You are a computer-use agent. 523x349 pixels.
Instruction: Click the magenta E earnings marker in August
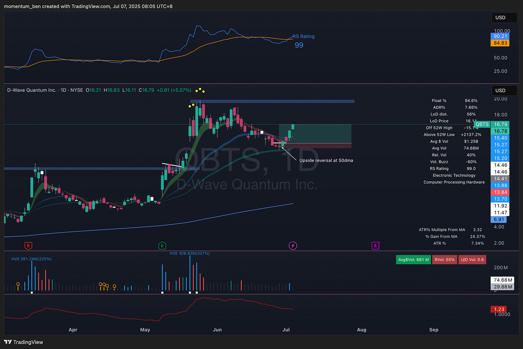pos(375,246)
